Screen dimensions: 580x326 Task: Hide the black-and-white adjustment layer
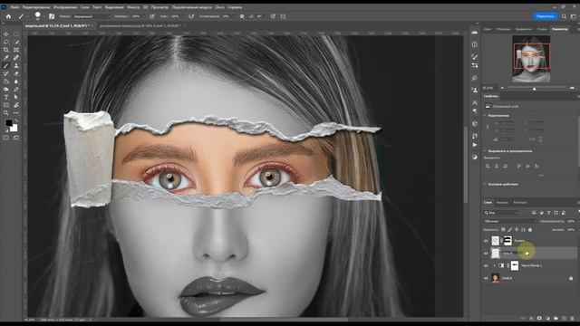click(x=486, y=265)
